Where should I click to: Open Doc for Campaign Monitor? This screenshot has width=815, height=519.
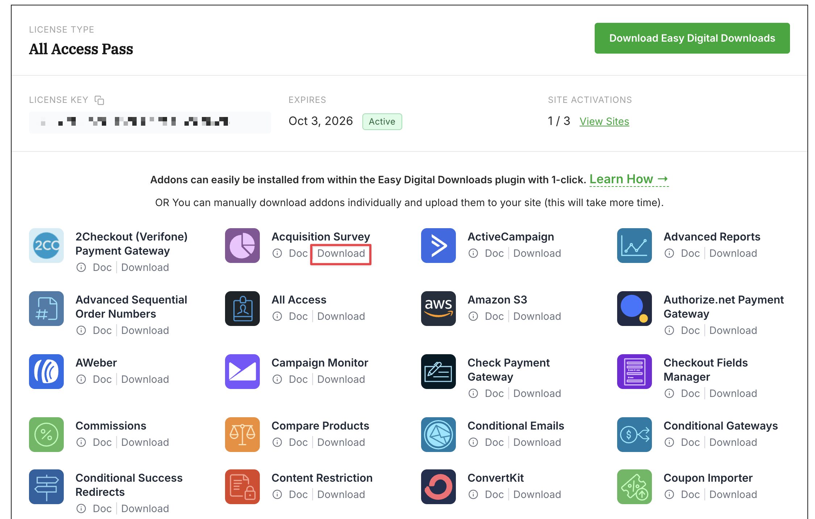[298, 379]
